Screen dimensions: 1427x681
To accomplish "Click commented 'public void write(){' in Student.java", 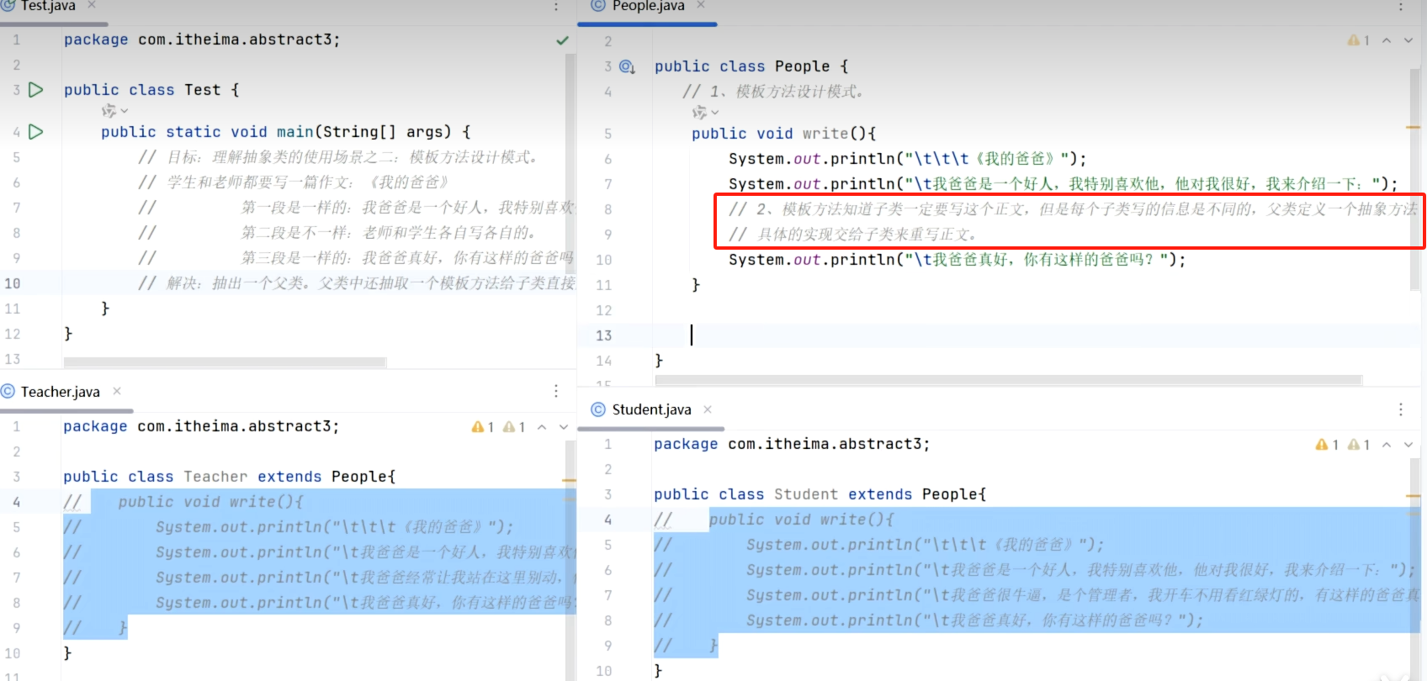I will click(801, 520).
